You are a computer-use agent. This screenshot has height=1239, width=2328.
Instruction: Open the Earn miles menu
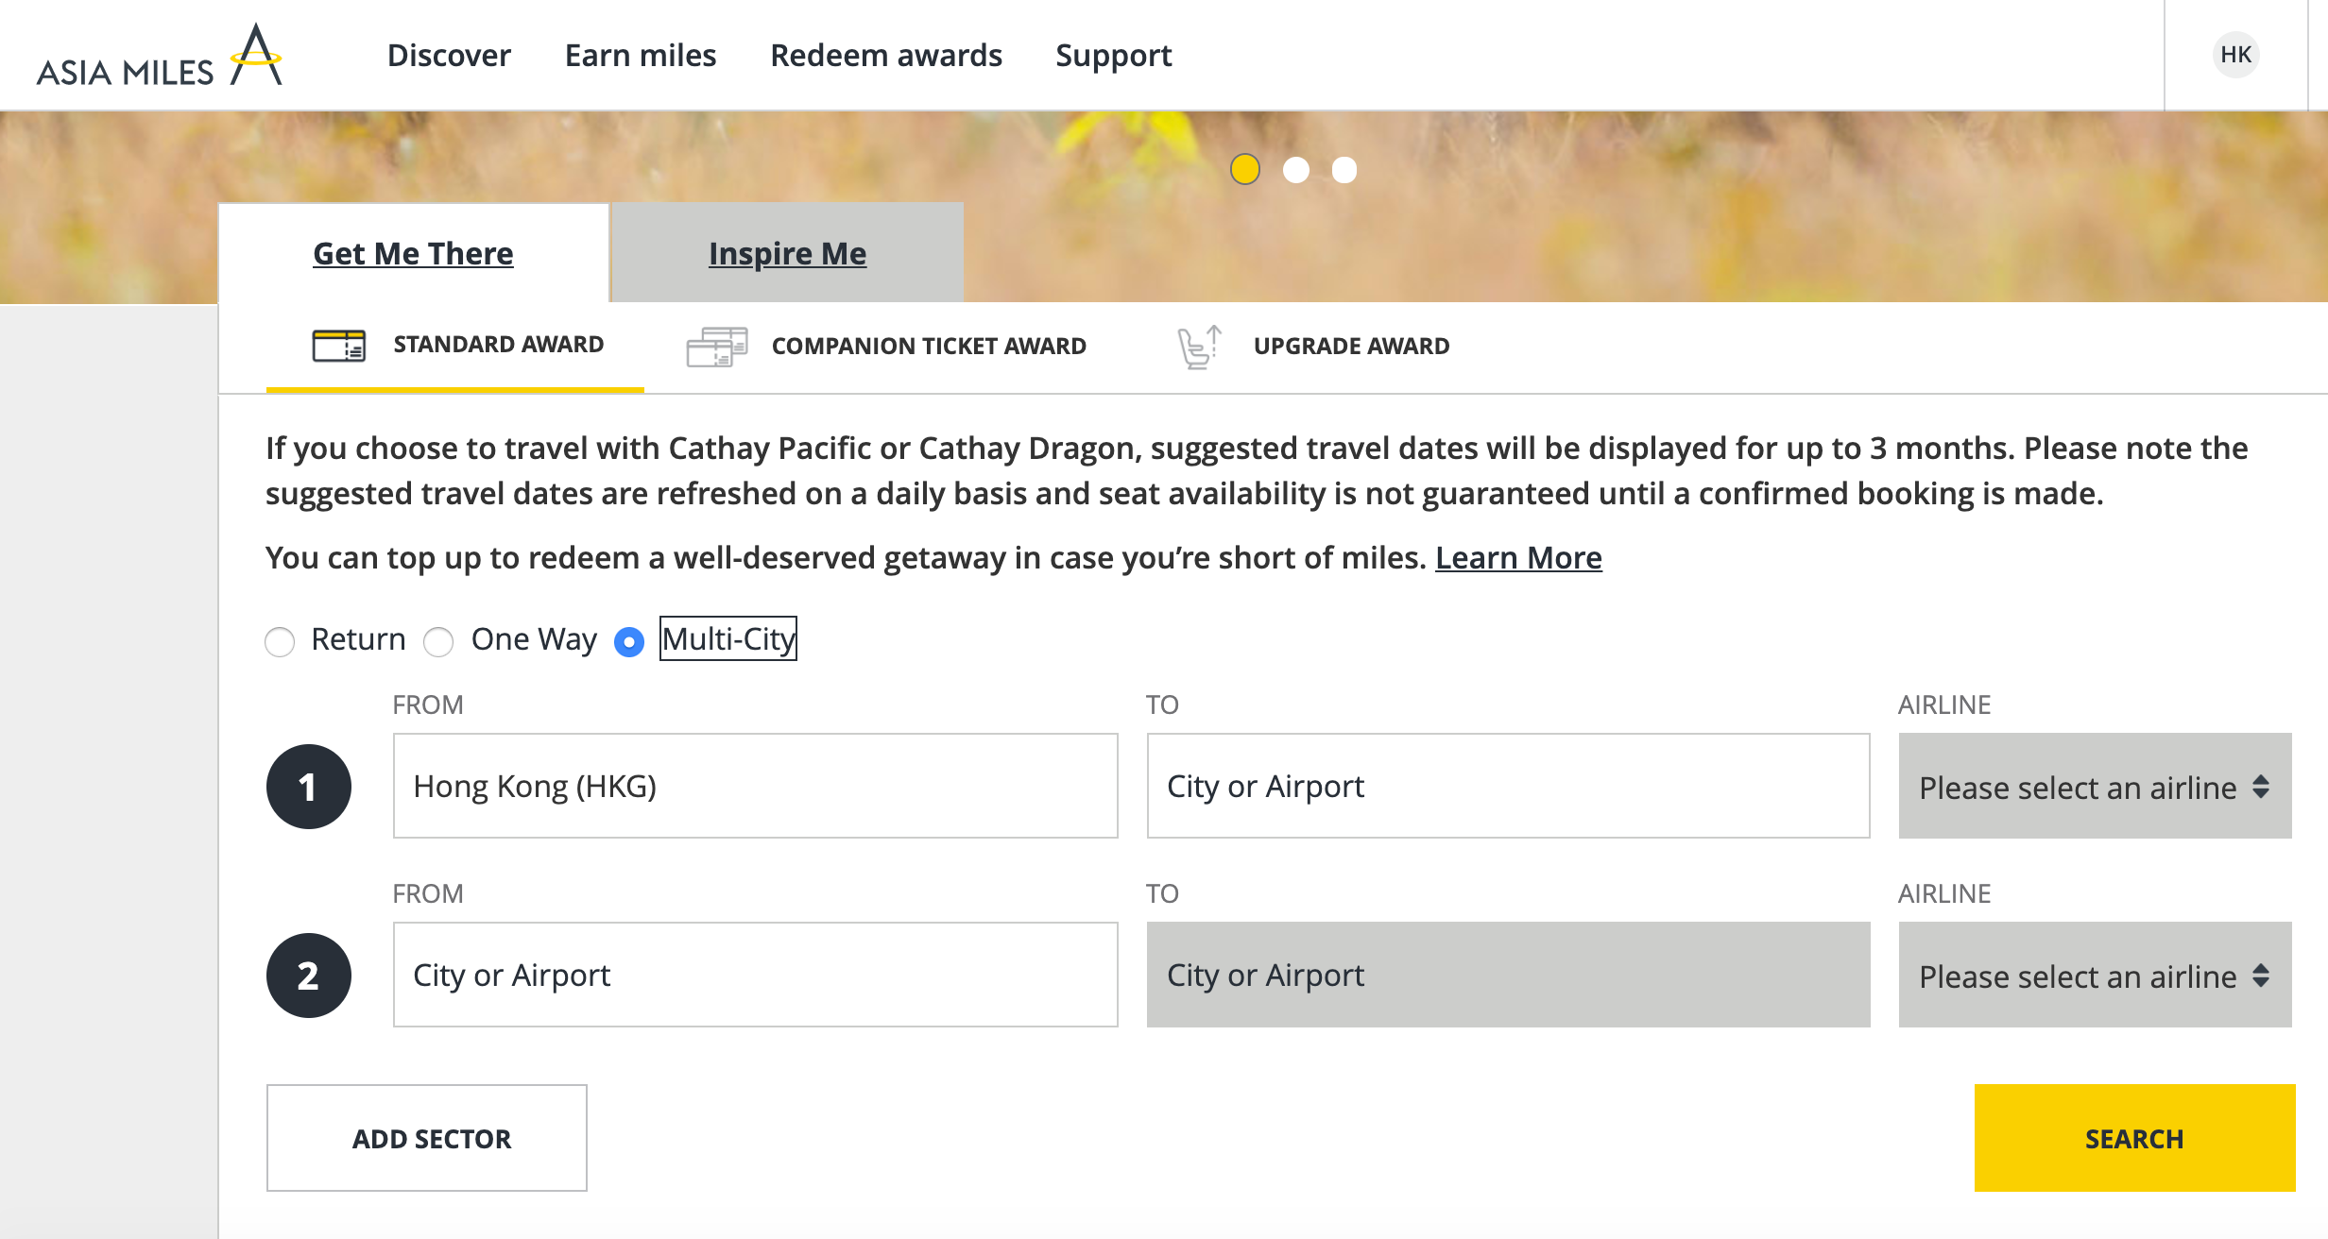pyautogui.click(x=640, y=56)
